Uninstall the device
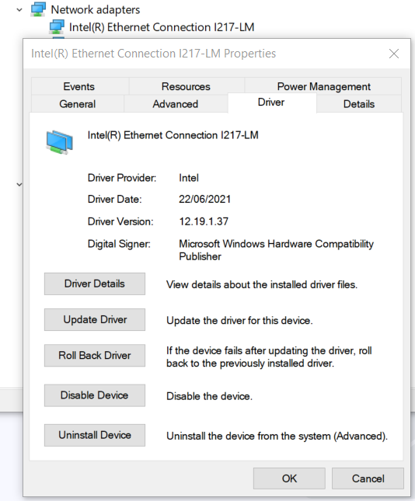 [x=95, y=435]
